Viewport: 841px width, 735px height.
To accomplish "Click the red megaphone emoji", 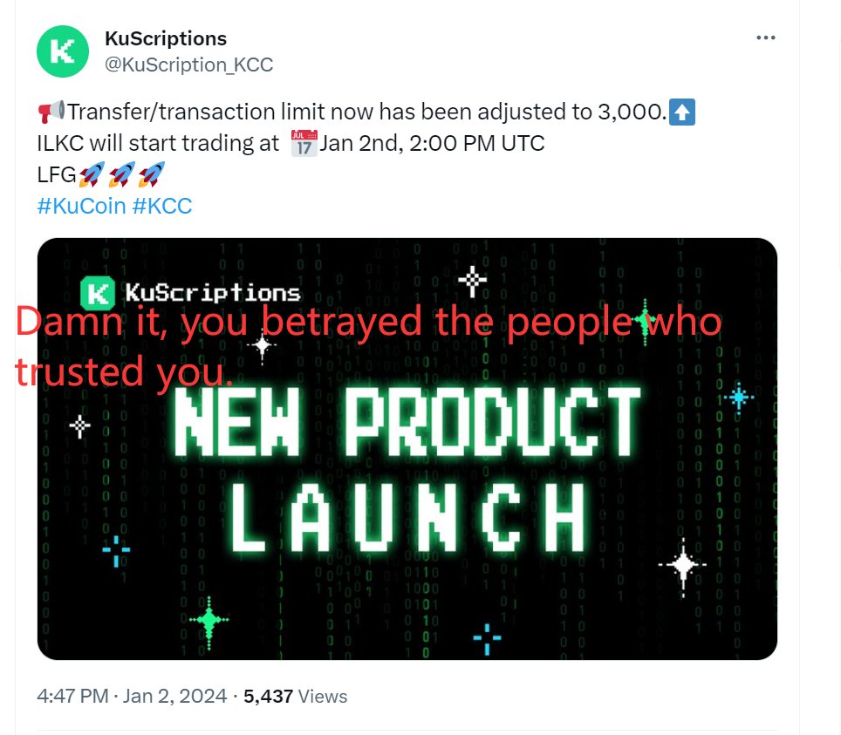I will point(51,112).
